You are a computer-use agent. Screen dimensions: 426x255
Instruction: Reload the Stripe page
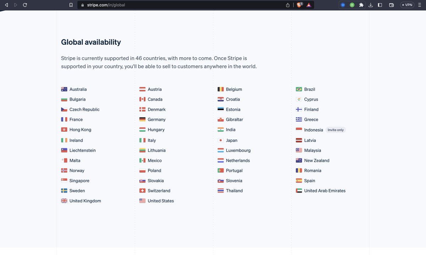tap(25, 5)
